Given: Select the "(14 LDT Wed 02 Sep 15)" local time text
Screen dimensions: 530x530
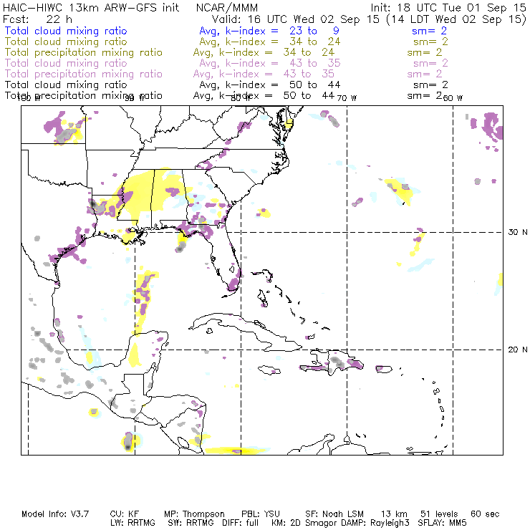Looking at the screenshot, I should click(x=456, y=19).
